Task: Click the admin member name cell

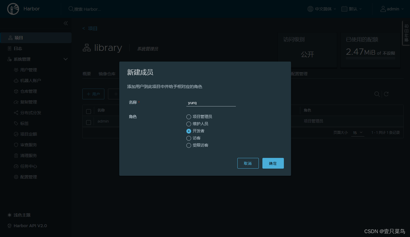Action: click(103, 121)
